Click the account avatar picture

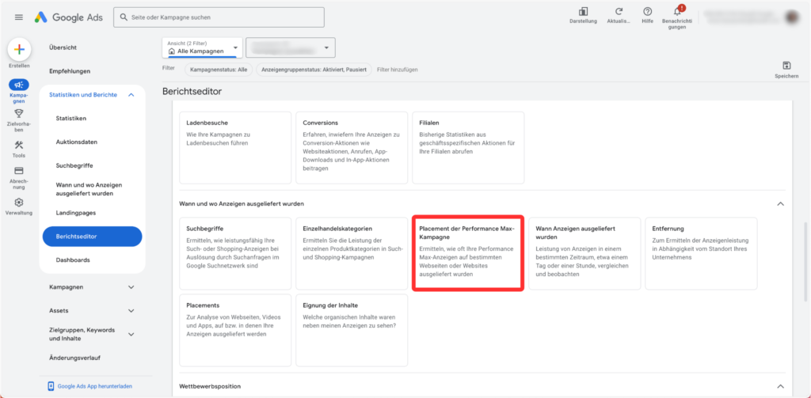click(792, 17)
